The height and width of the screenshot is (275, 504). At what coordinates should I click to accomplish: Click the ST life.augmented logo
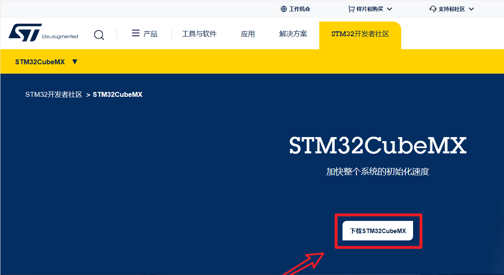click(43, 33)
